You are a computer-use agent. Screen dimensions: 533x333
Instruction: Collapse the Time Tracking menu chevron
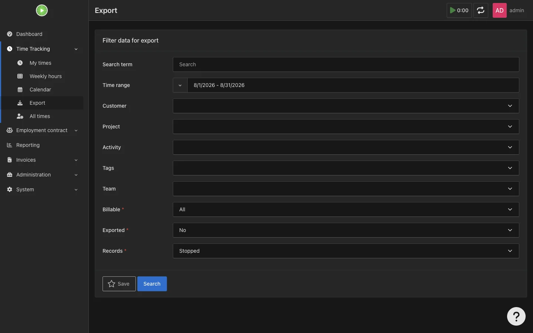[x=76, y=49]
